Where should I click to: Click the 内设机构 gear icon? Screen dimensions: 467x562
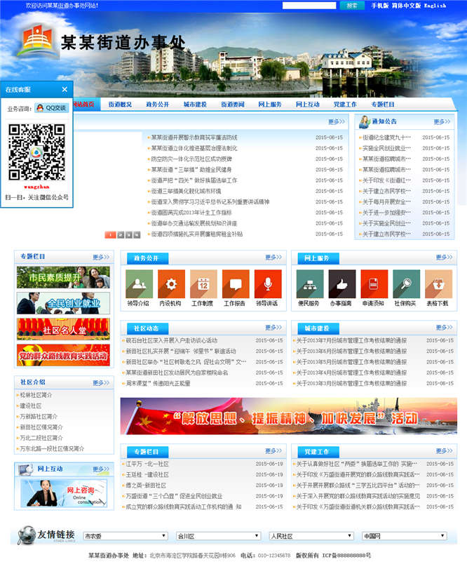click(171, 283)
